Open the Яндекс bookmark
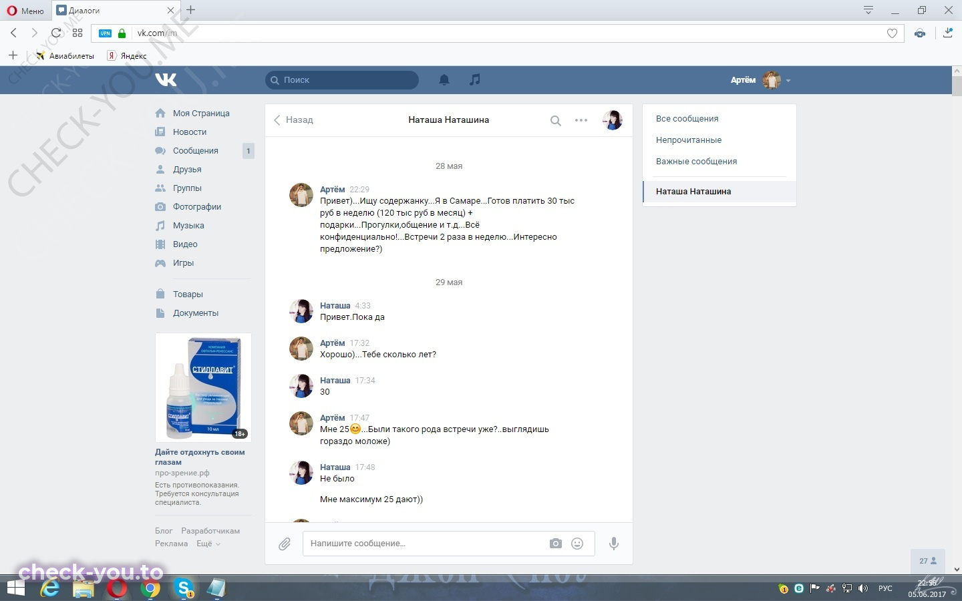The image size is (962, 601). pyautogui.click(x=127, y=56)
